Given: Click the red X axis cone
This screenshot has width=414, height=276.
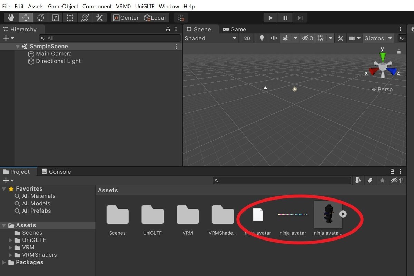Looking at the screenshot, I should [374, 71].
